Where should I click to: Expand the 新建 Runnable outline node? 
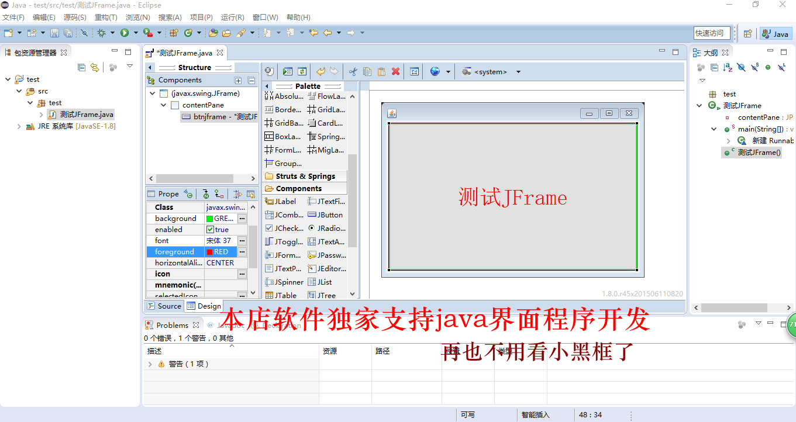[x=728, y=141]
